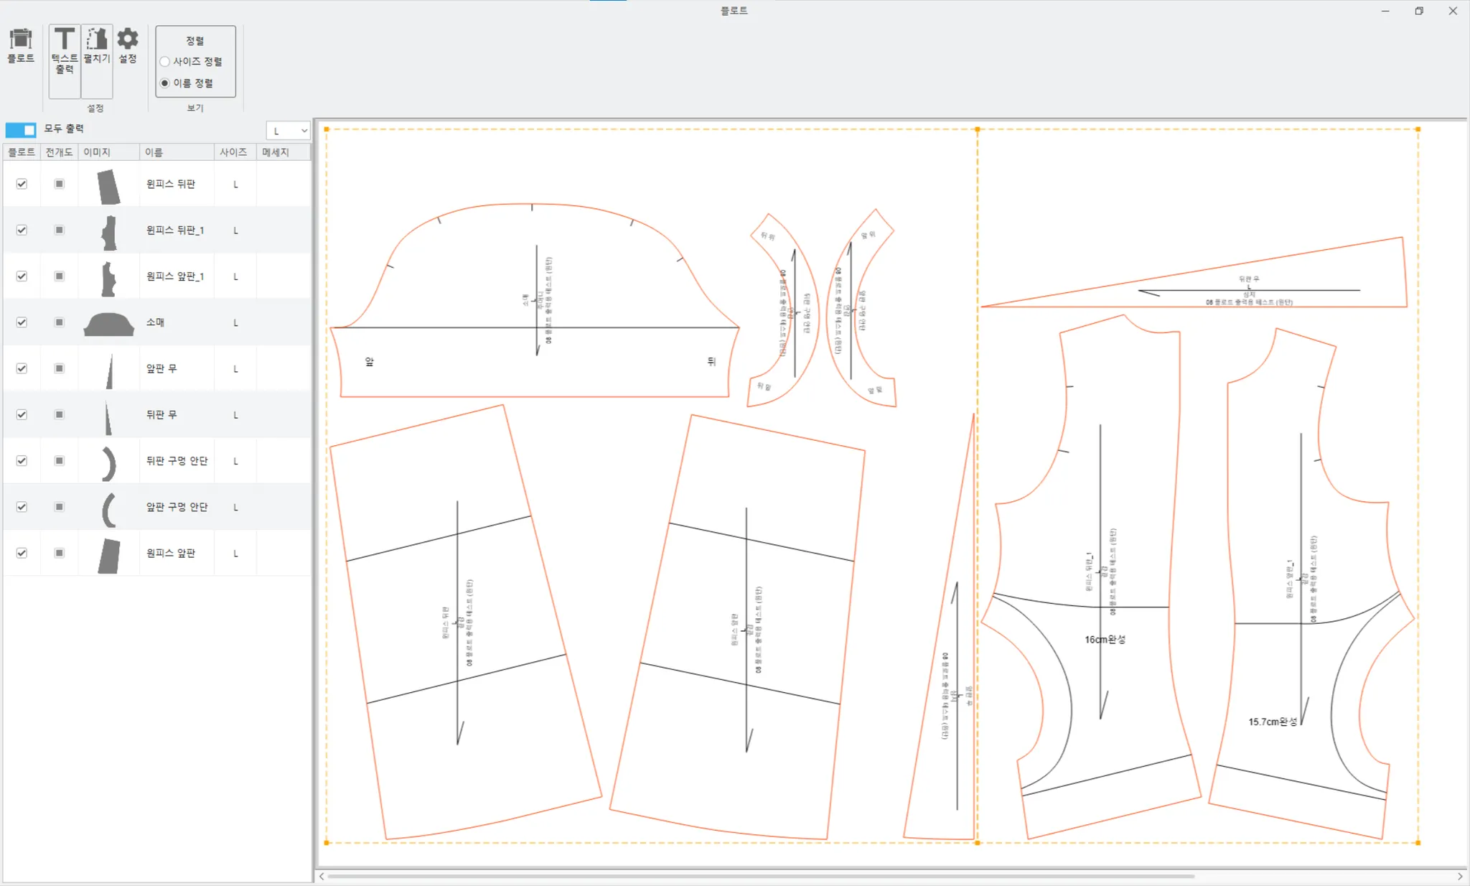Click the 소매 sleeve thumbnail image
The height and width of the screenshot is (886, 1470).
(108, 324)
